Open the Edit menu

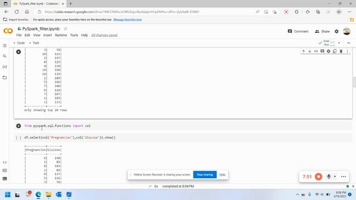(x=27, y=35)
